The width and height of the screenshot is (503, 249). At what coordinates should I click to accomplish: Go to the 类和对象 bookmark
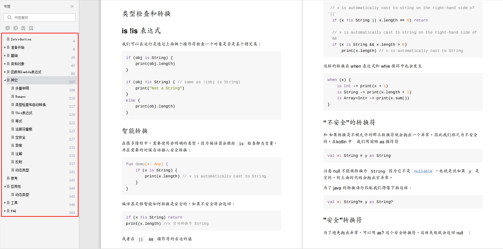tap(17, 64)
